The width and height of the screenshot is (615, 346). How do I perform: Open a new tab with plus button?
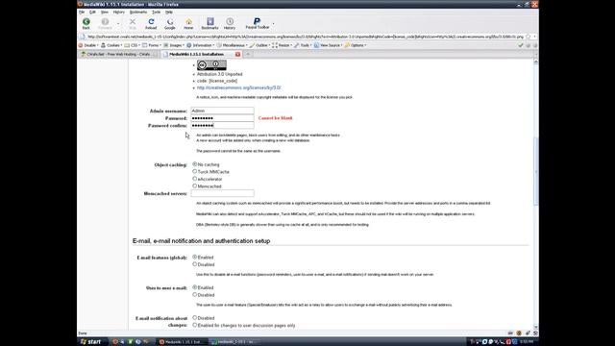pos(248,54)
